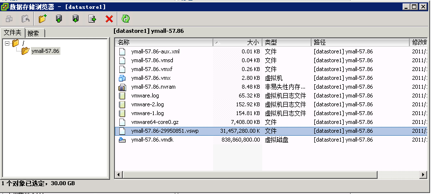Click the vmware-1.log notepad icon

122,114
